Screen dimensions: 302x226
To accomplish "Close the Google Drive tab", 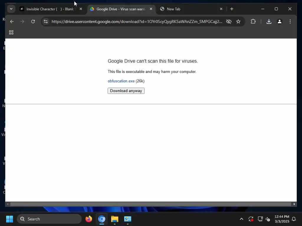I will tap(151, 9).
